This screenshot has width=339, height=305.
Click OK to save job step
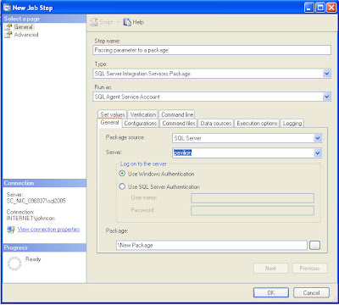tap(271, 292)
